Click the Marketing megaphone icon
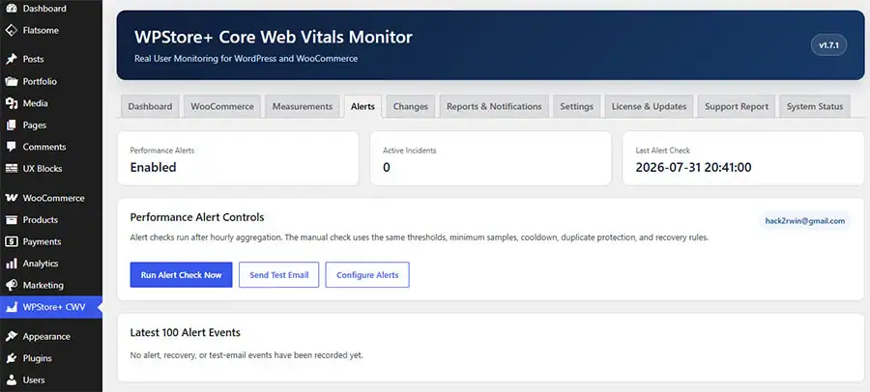Viewport: 870px width, 392px height. tap(11, 285)
